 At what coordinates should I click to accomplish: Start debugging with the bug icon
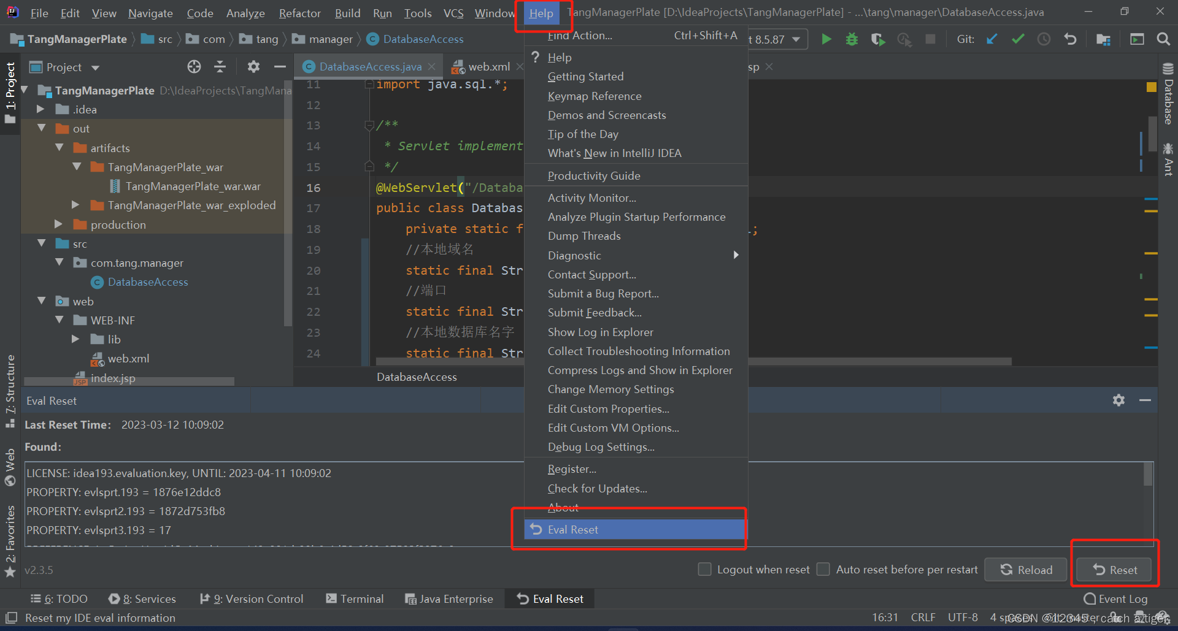tap(852, 39)
